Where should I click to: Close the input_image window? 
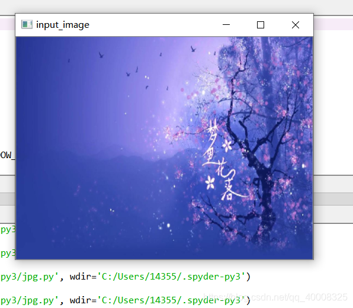(x=296, y=24)
